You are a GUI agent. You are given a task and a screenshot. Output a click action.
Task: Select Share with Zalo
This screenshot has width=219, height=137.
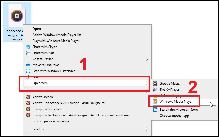coord(87,53)
